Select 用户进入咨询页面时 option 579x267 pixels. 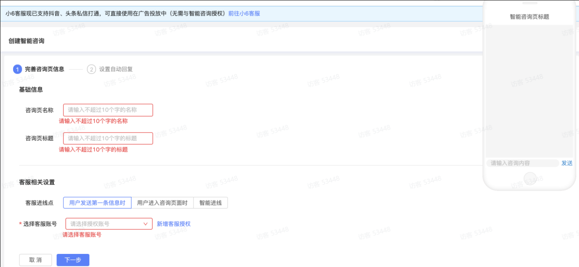tap(162, 203)
